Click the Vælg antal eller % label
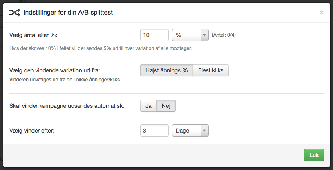The image size is (333, 170). [x=34, y=35]
